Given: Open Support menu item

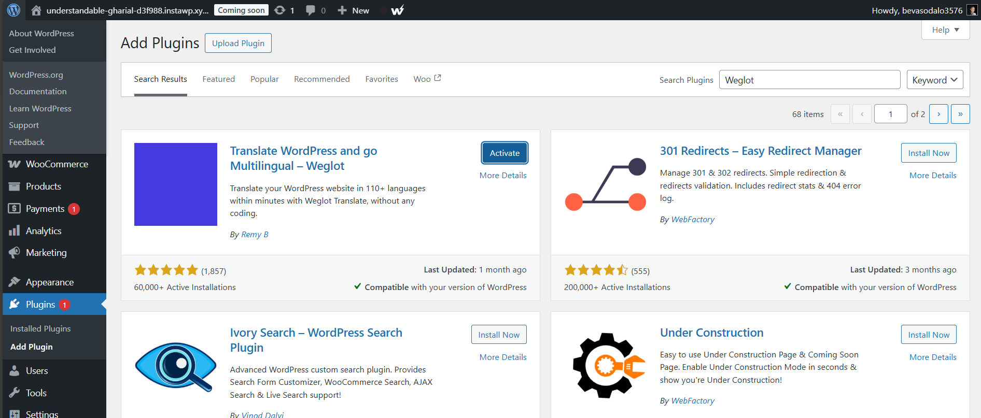Looking at the screenshot, I should click(x=24, y=125).
